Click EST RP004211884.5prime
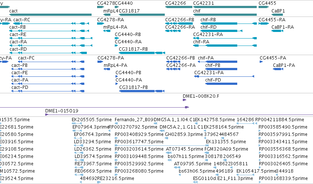Screen dimensions: 313x184 coord(256,124)
